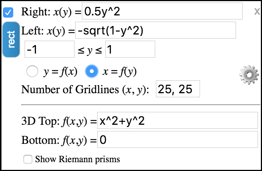Select the x = f(y) radio button
This screenshot has width=262, height=171.
point(92,71)
